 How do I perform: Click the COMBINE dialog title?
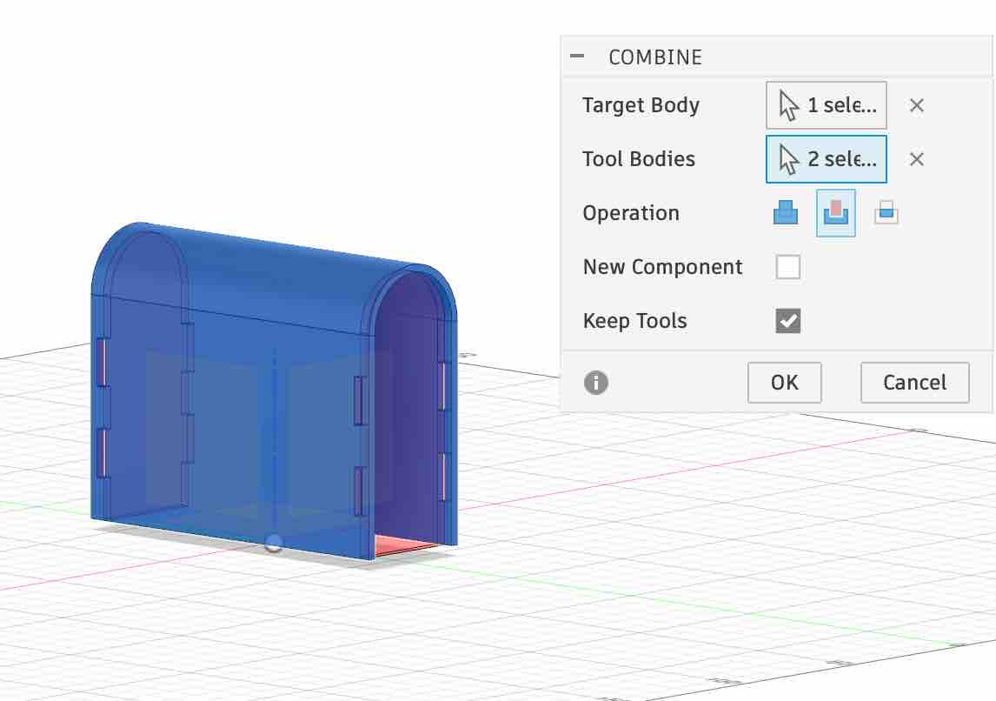tap(655, 57)
